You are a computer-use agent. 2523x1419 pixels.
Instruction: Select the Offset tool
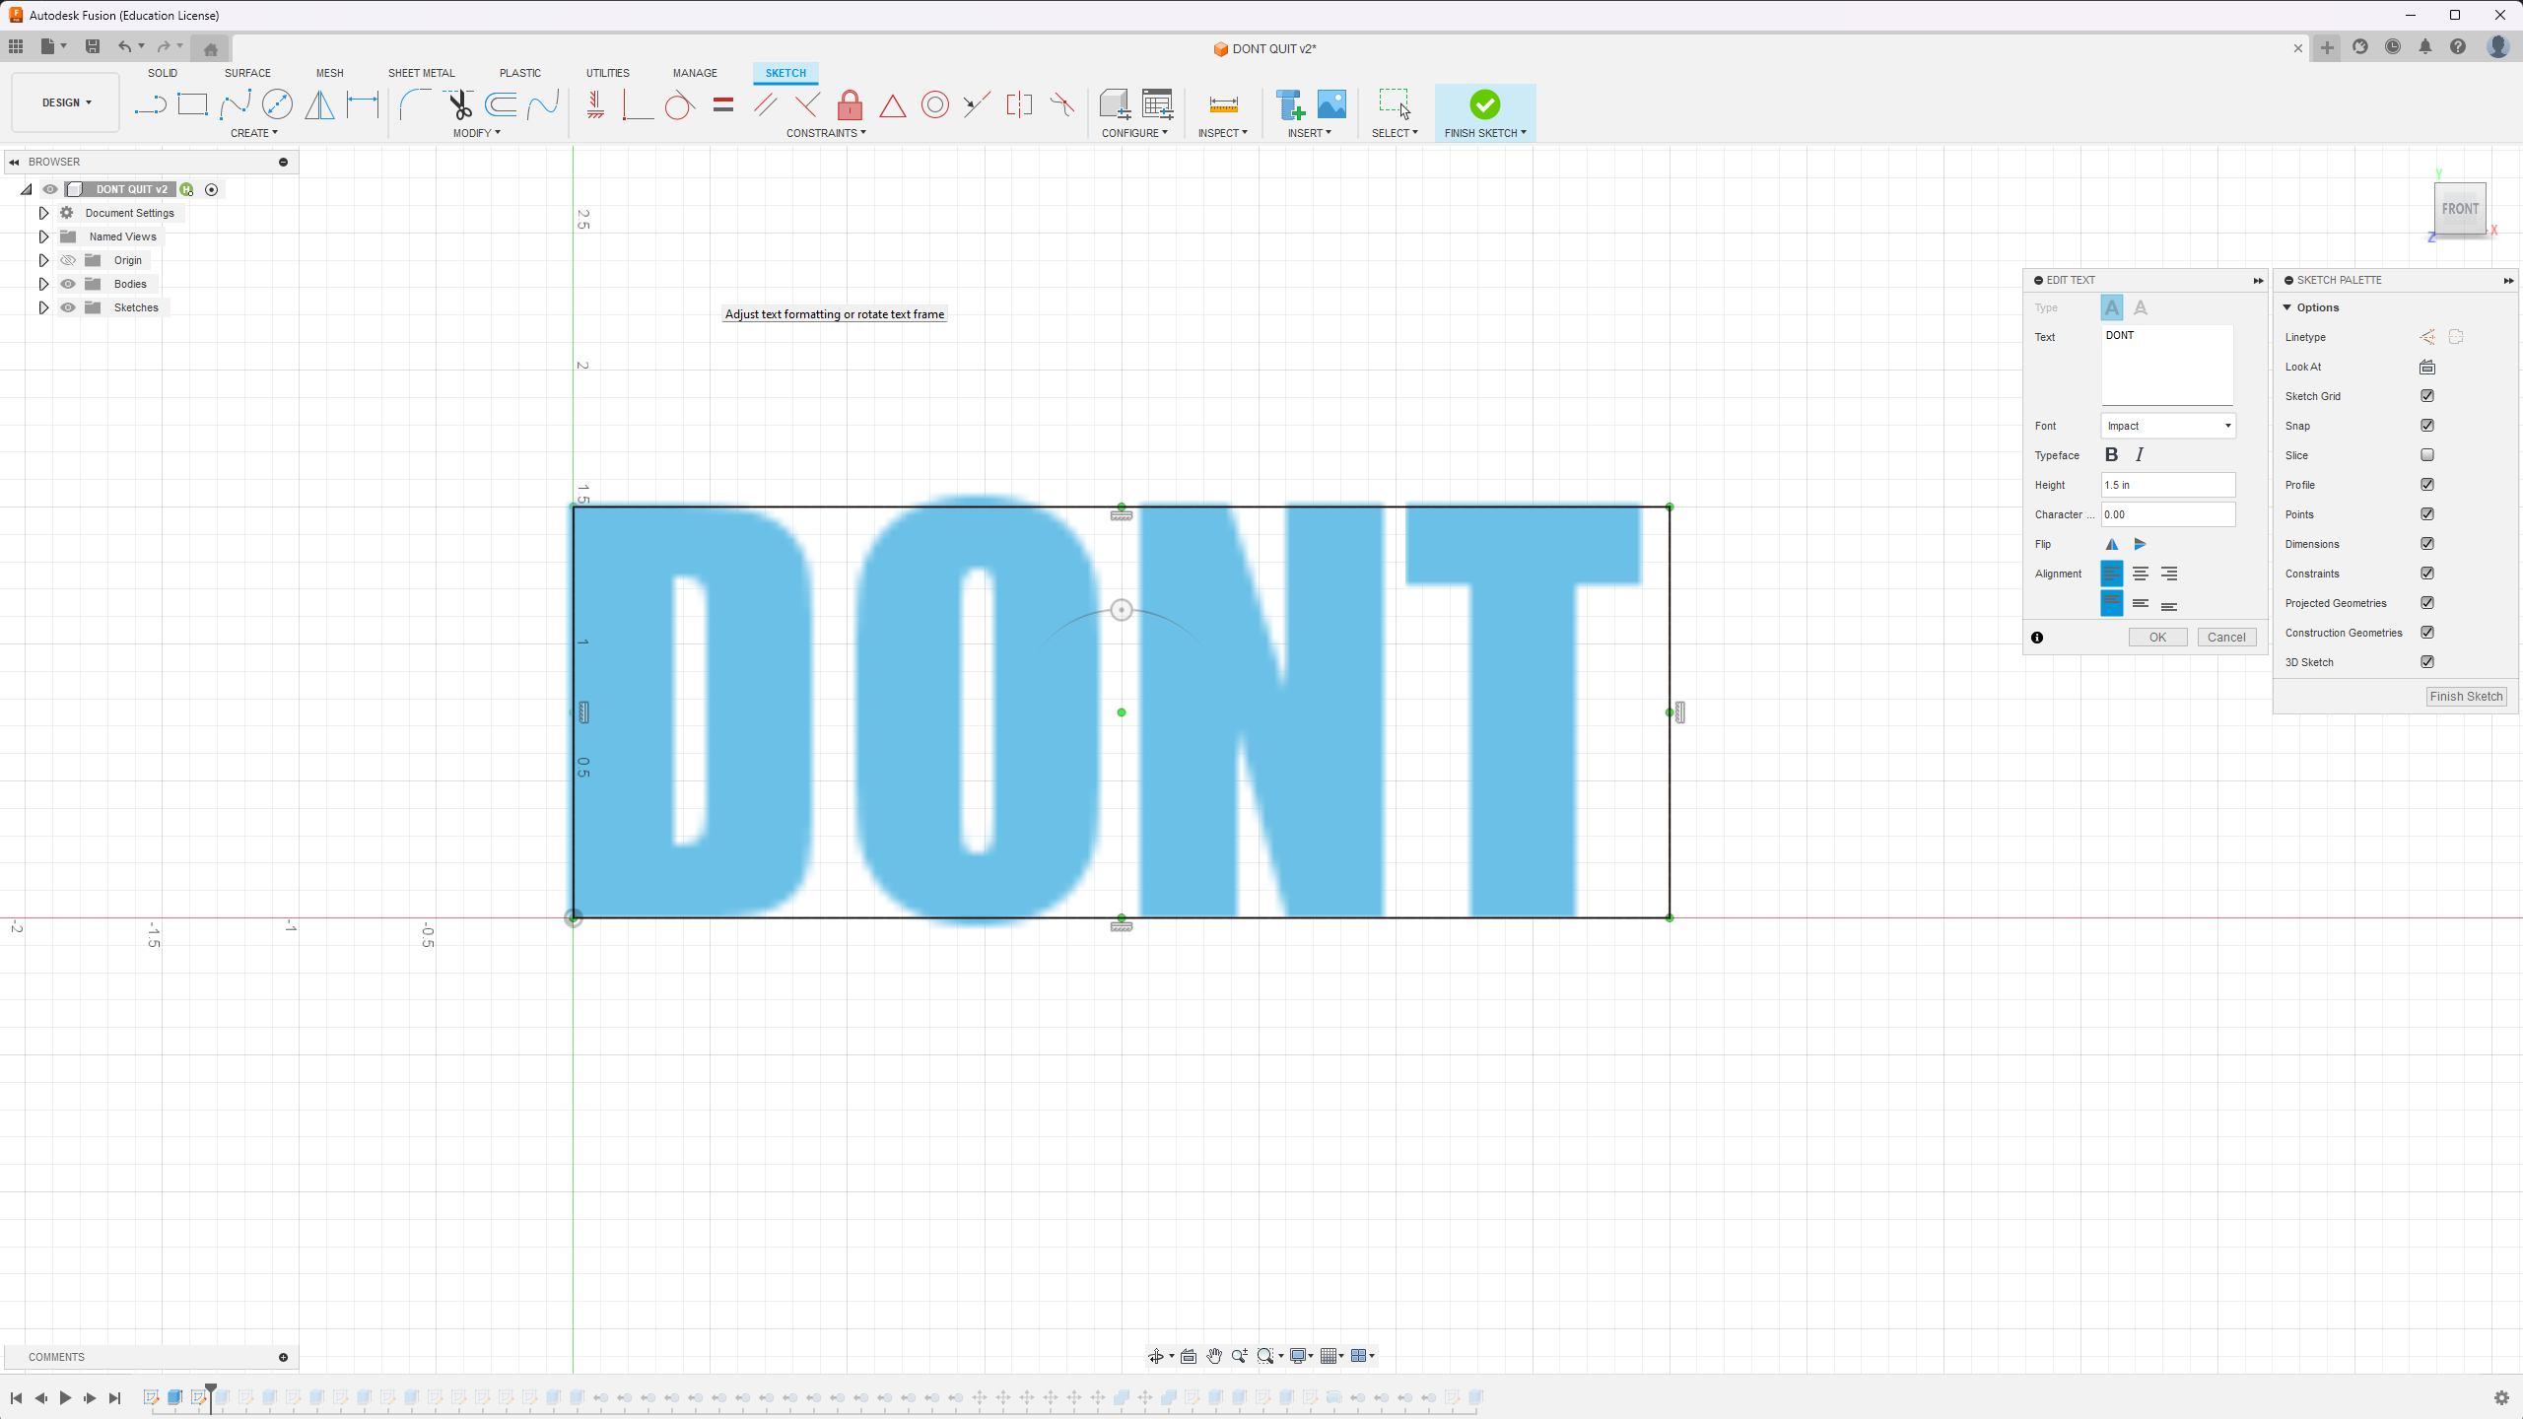click(501, 104)
